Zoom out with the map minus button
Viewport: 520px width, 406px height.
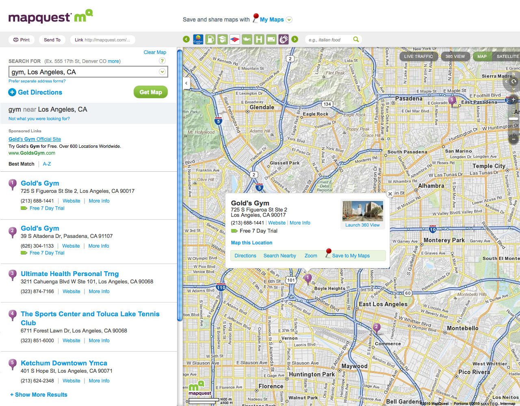pyautogui.click(x=513, y=139)
